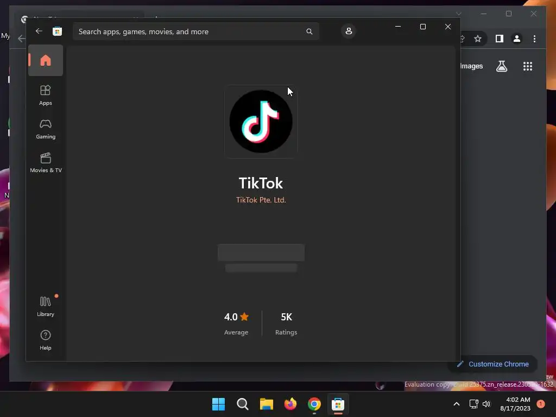Minimize the Microsoft Store window
Image resolution: width=556 pixels, height=417 pixels.
pyautogui.click(x=398, y=27)
